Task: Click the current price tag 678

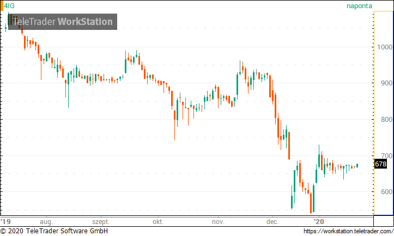Action: tap(380, 164)
